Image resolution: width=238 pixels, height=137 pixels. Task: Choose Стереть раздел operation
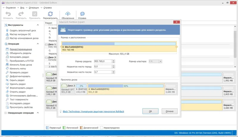click(18, 92)
